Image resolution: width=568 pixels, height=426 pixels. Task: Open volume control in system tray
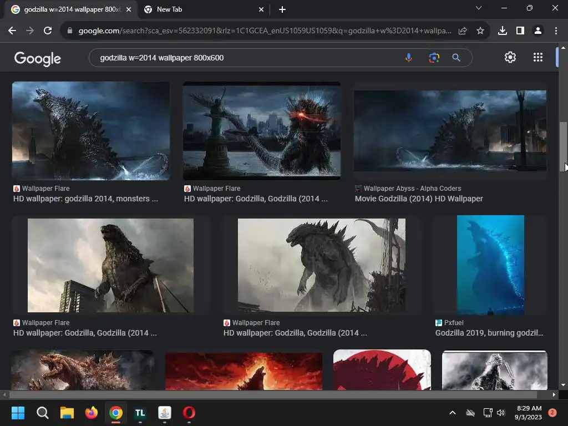click(501, 413)
